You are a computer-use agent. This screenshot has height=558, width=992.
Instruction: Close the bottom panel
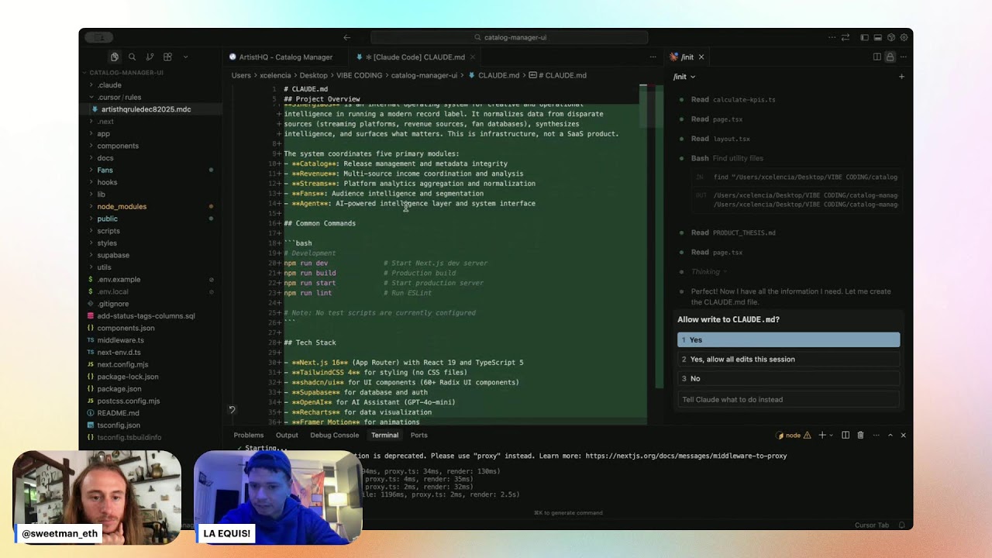pyautogui.click(x=903, y=435)
